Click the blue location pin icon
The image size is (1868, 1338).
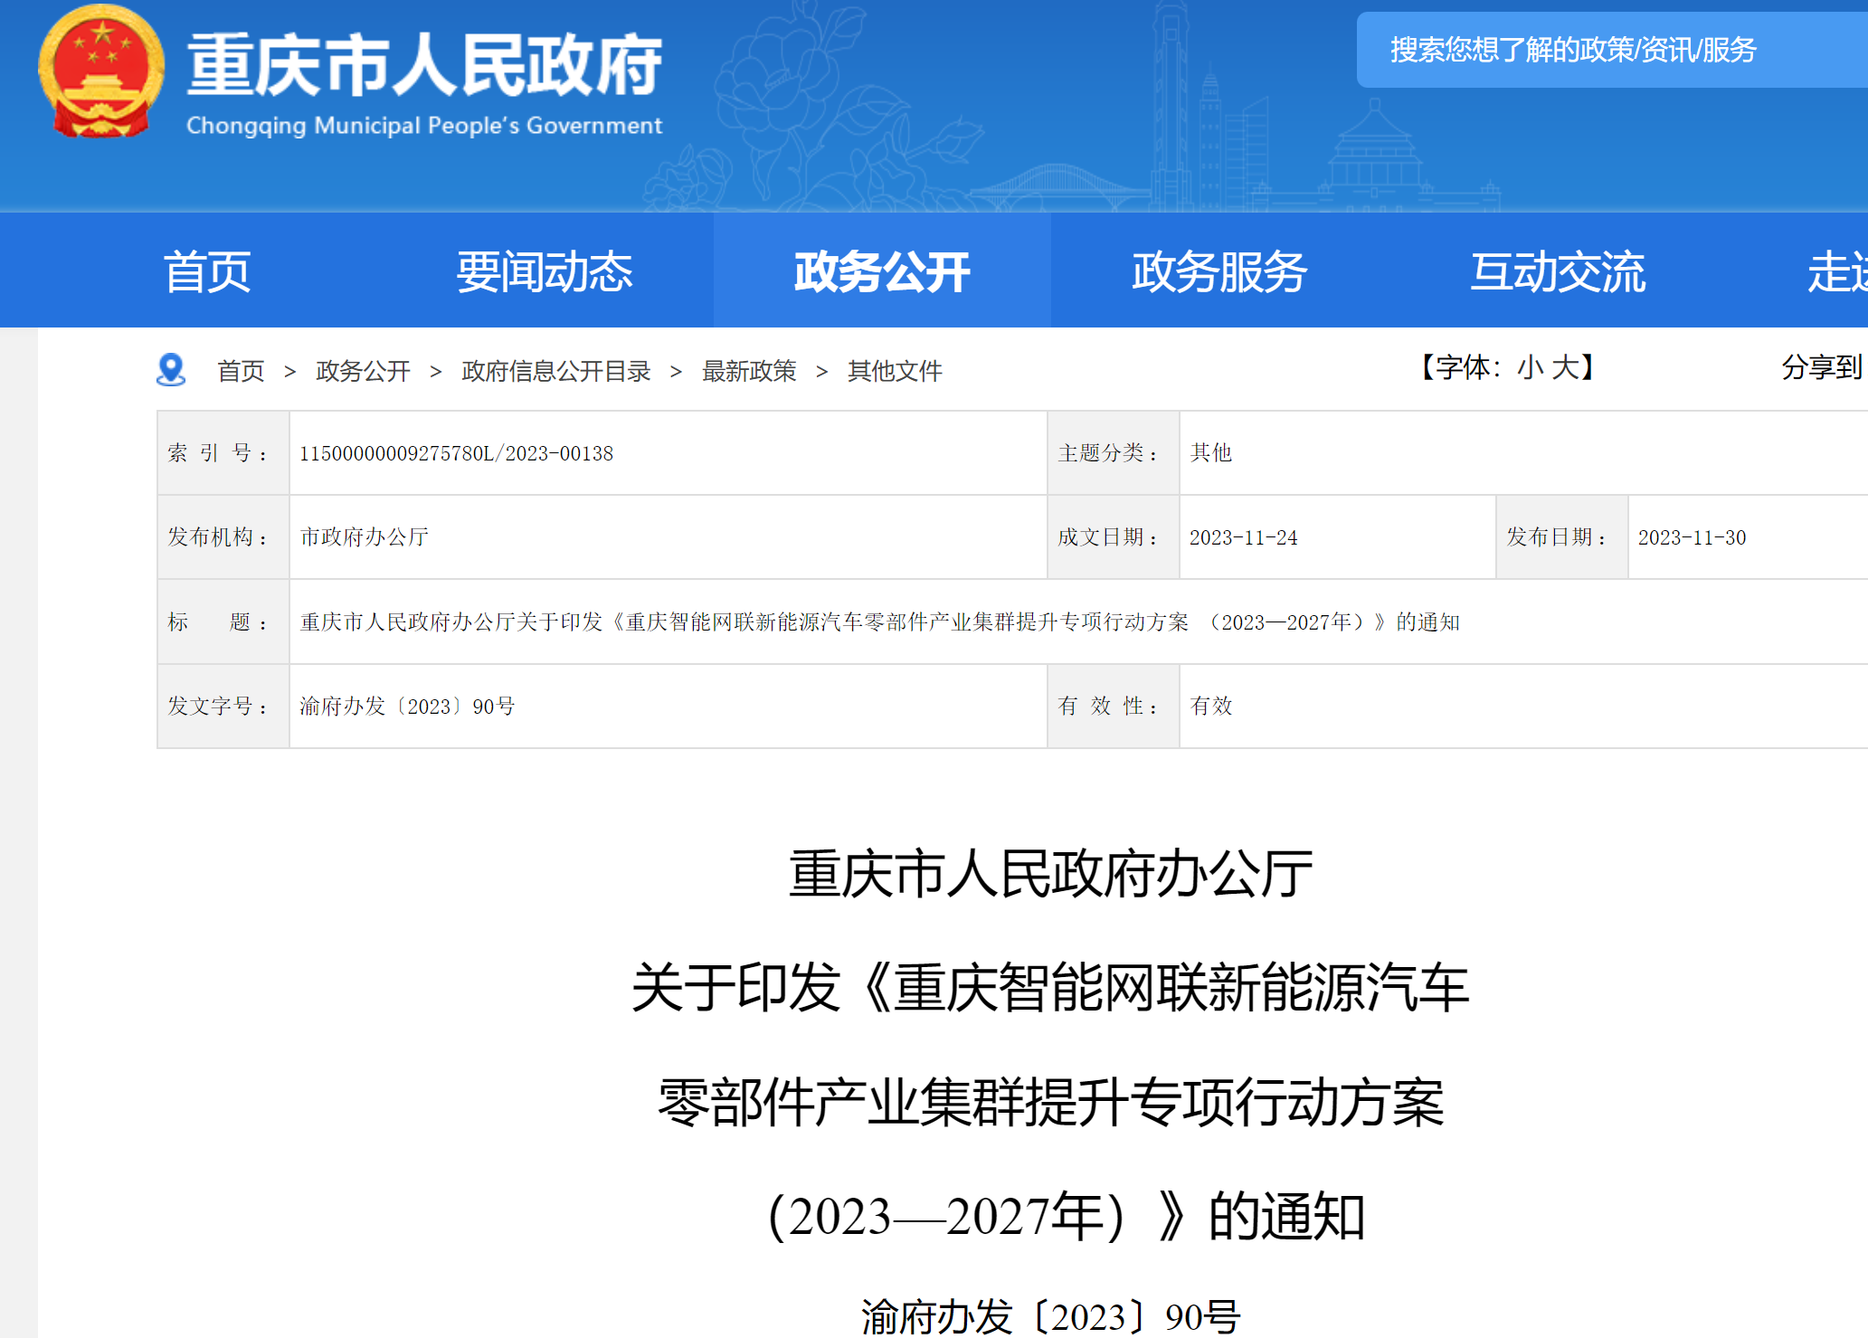pos(171,370)
